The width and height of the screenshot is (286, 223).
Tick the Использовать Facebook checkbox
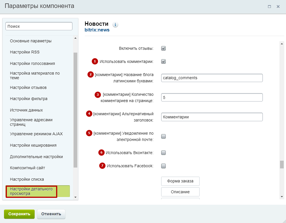point(163,166)
